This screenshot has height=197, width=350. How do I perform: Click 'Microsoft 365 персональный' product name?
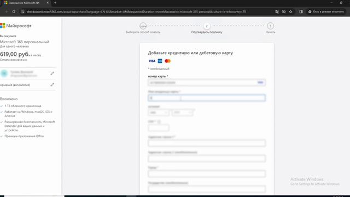pos(25,42)
